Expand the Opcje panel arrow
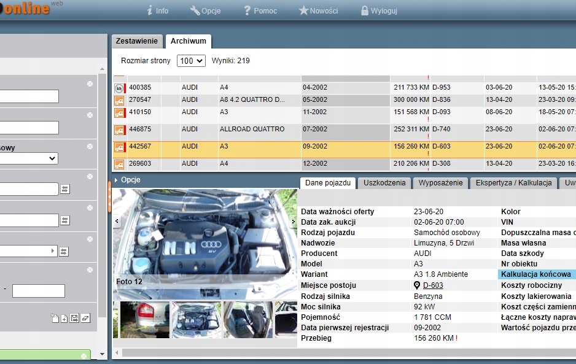This screenshot has height=364, width=576. click(x=116, y=180)
